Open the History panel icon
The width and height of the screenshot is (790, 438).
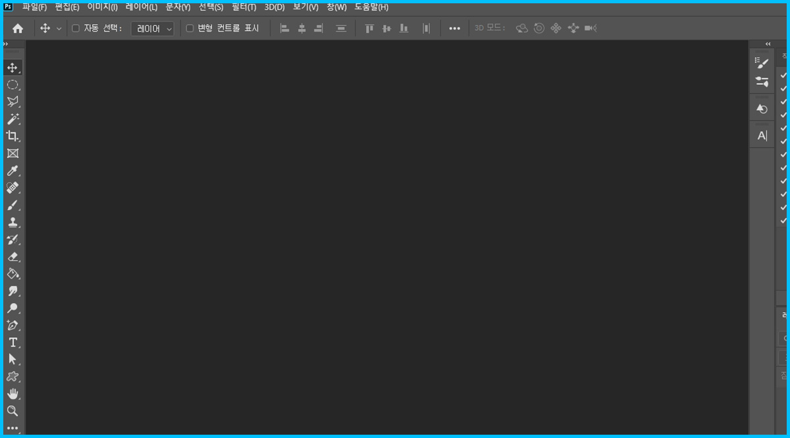pos(762,109)
